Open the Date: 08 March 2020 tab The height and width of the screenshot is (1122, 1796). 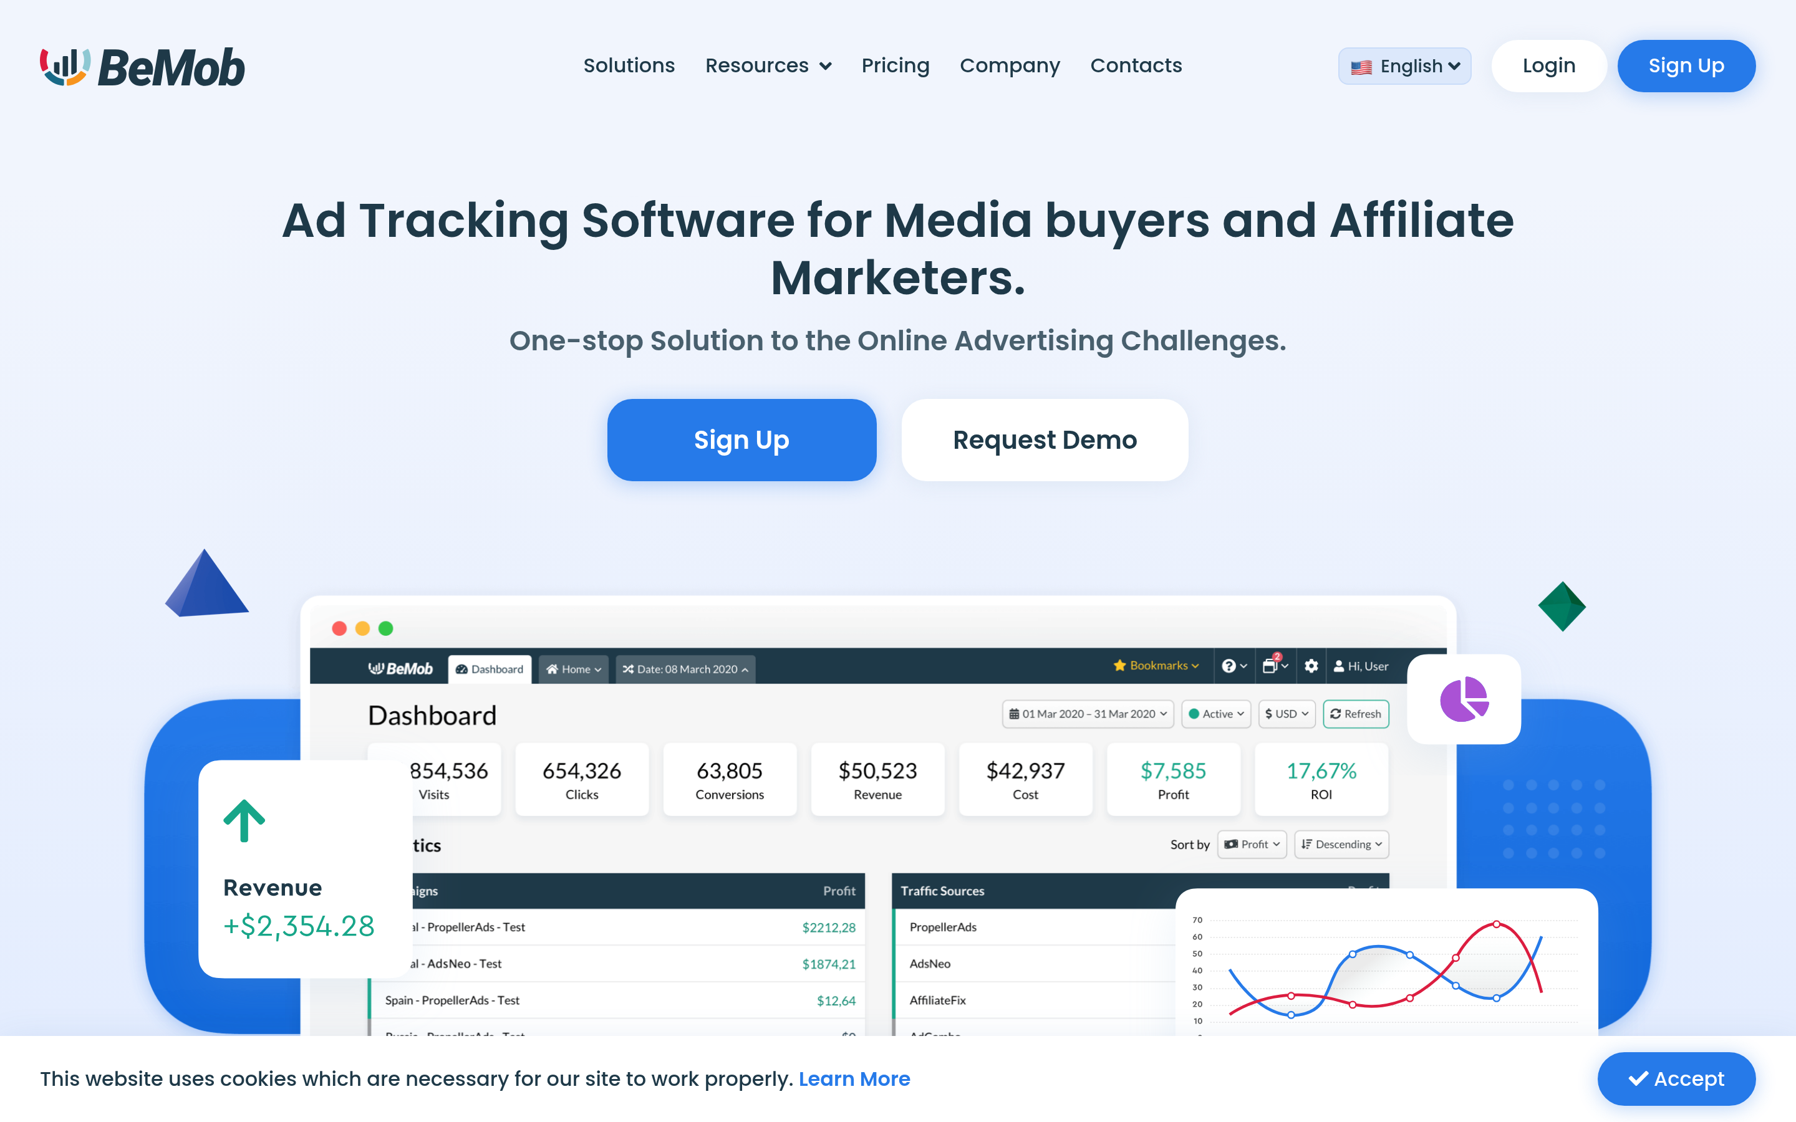(686, 669)
